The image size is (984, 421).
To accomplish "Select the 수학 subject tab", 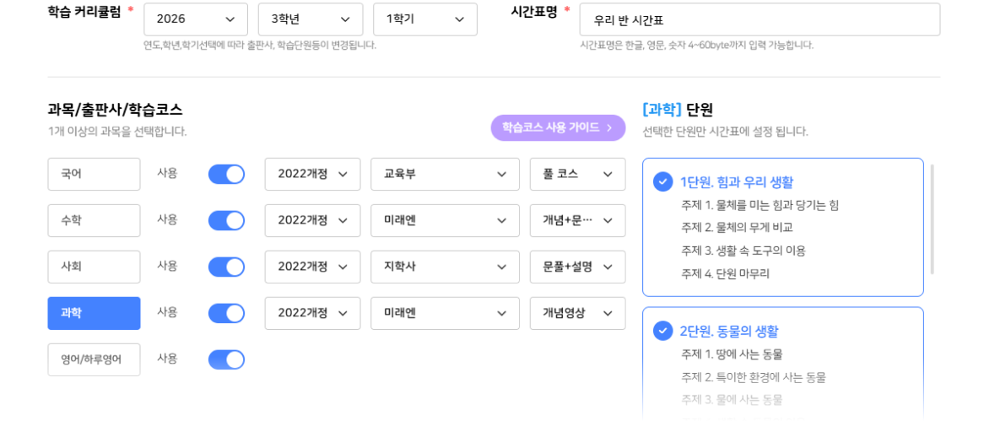I will (94, 220).
